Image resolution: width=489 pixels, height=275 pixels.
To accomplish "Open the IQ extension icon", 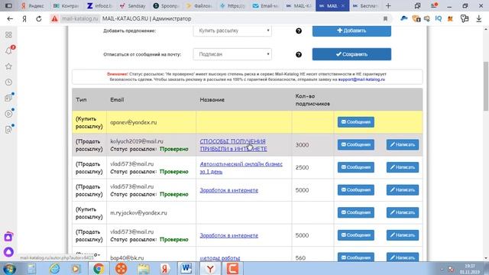I will (x=438, y=18).
